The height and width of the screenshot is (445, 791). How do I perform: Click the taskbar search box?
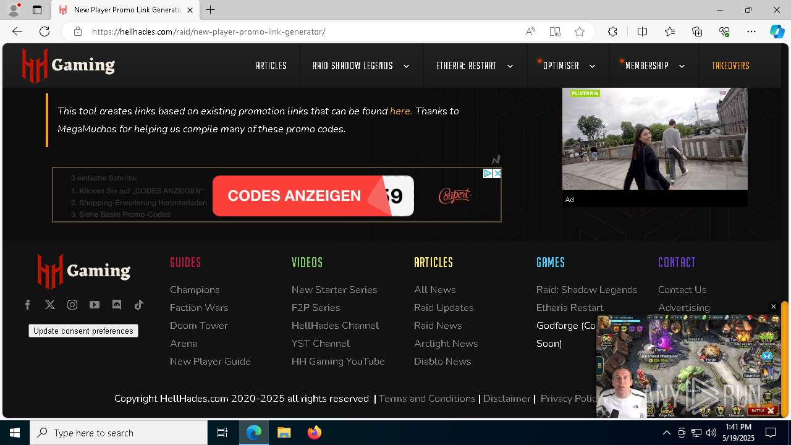(119, 433)
